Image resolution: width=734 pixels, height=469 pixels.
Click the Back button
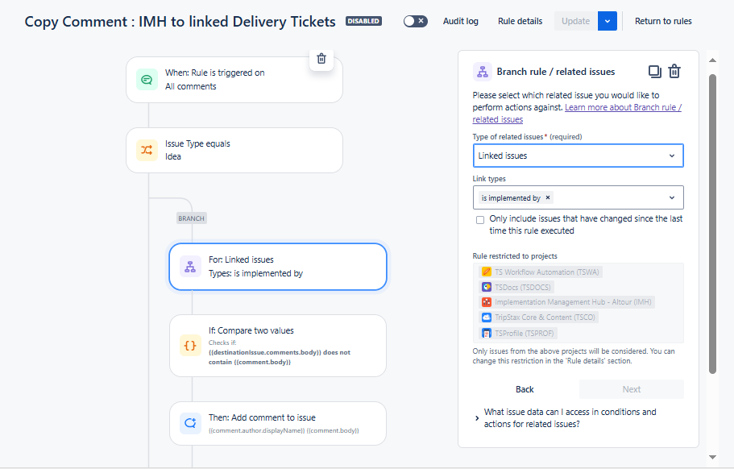525,389
